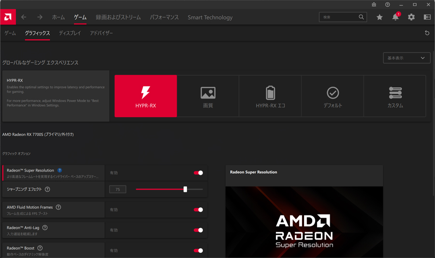Toggle Radeon Super Resolution switch
This screenshot has height=258, width=435.
pyautogui.click(x=198, y=173)
